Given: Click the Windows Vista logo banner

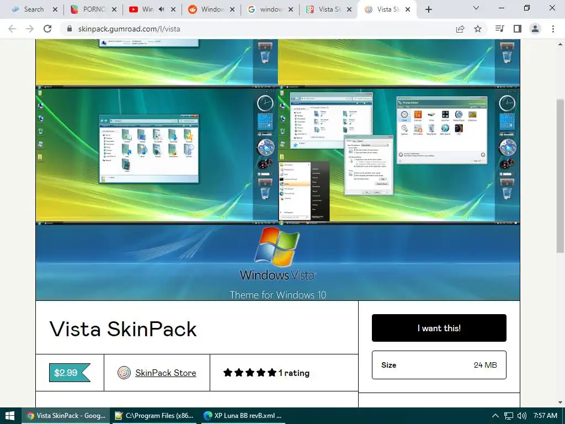Looking at the screenshot, I should click(278, 263).
